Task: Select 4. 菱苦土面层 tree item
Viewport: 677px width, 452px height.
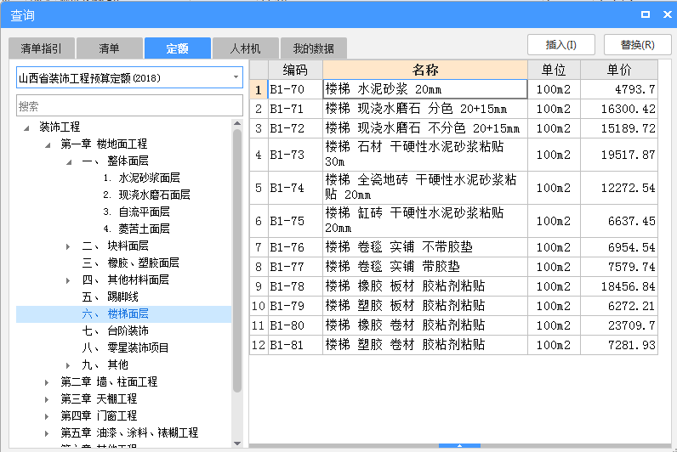Action: pos(136,229)
